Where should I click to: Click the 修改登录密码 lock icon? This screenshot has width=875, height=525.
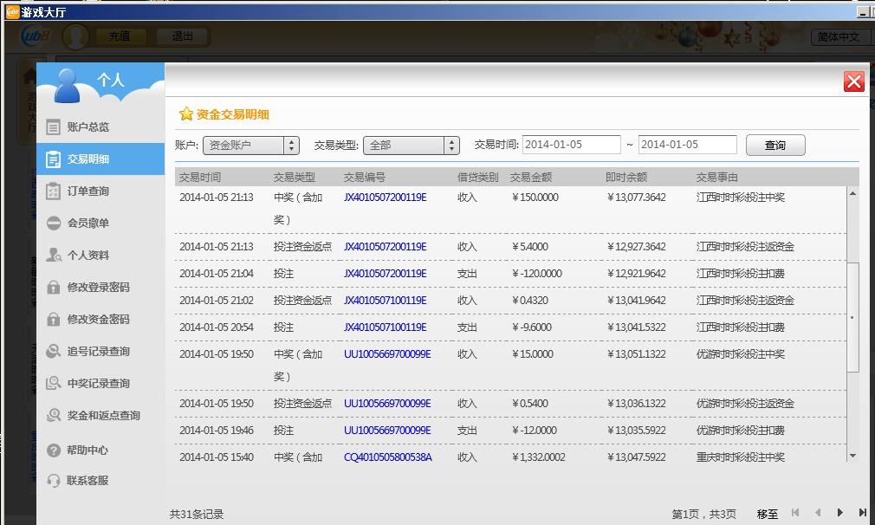54,288
